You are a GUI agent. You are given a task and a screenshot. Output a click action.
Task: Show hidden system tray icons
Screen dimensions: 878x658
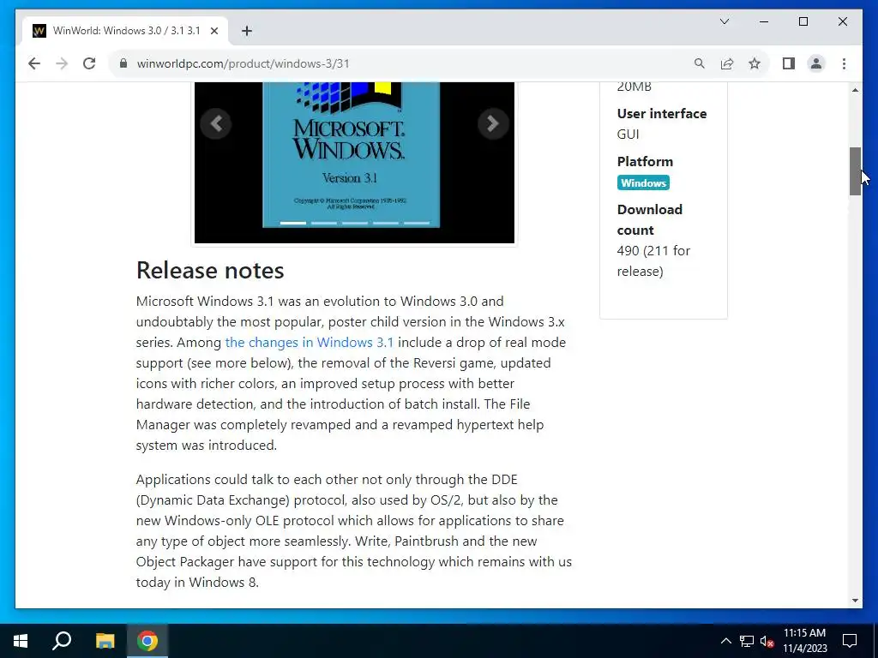[x=725, y=641]
